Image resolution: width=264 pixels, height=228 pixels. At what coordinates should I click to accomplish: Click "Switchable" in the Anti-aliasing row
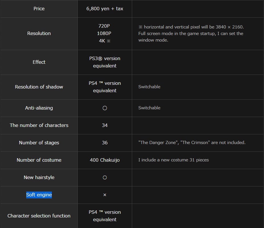(149, 108)
